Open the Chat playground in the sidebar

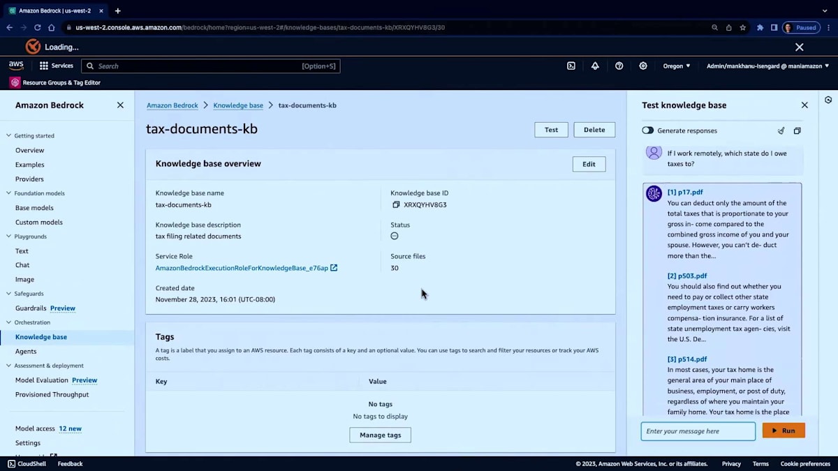coord(22,265)
